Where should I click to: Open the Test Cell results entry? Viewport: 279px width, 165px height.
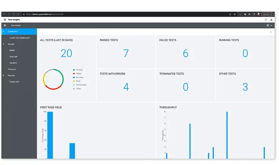13,56
